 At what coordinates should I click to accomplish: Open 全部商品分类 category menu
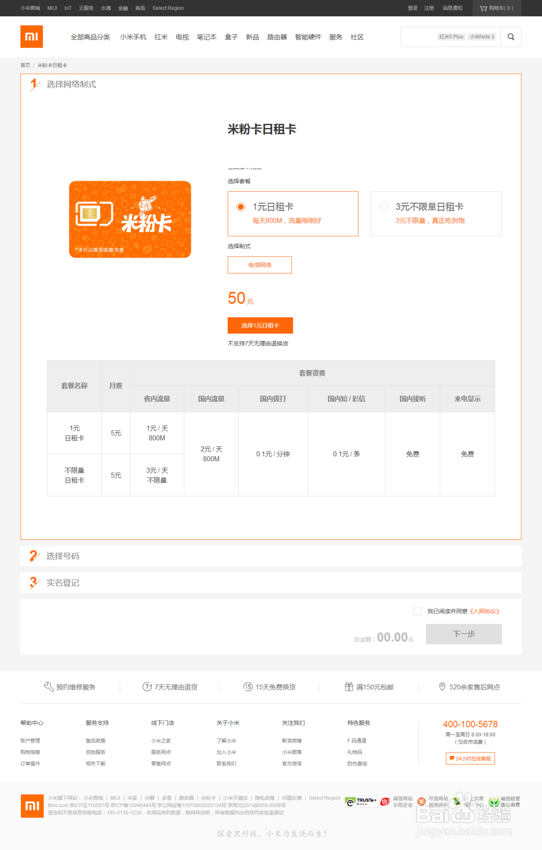(91, 37)
